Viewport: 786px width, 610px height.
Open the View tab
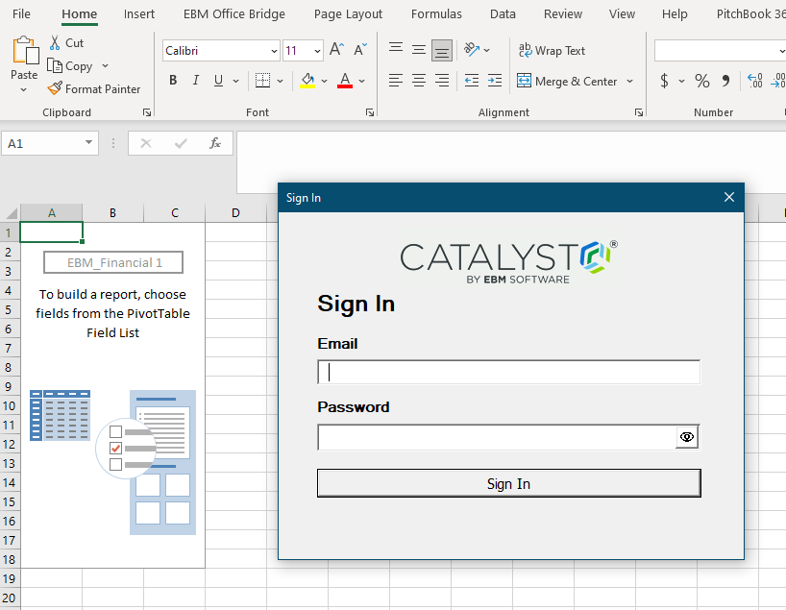tap(622, 14)
